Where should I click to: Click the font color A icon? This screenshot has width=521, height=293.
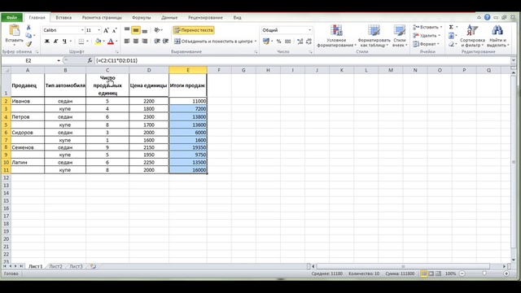pyautogui.click(x=111, y=42)
